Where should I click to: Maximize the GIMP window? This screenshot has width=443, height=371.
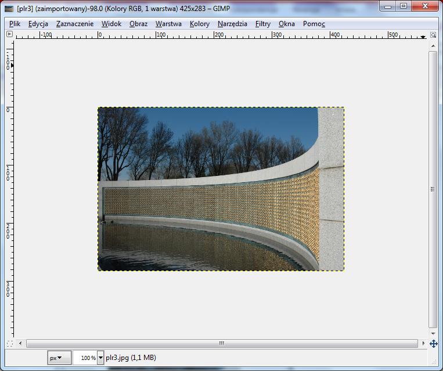403,6
